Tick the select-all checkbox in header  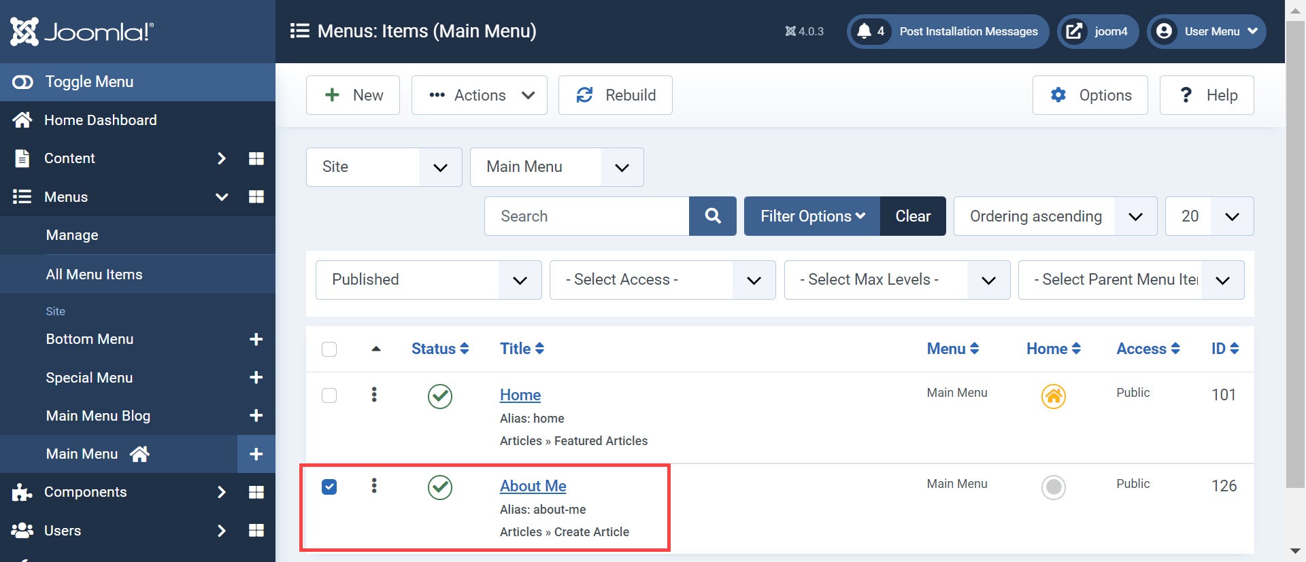coord(329,349)
